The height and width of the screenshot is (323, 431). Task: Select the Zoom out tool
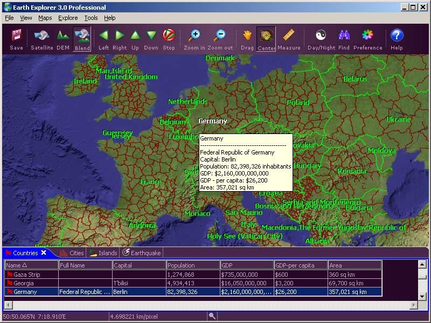(220, 39)
